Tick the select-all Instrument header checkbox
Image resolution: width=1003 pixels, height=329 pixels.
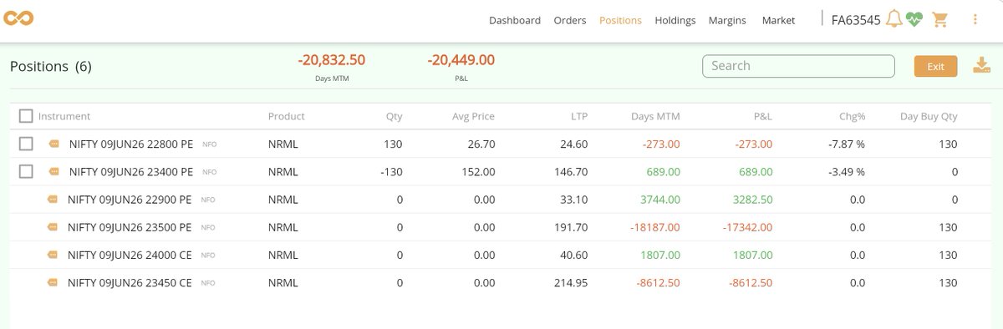pyautogui.click(x=26, y=116)
